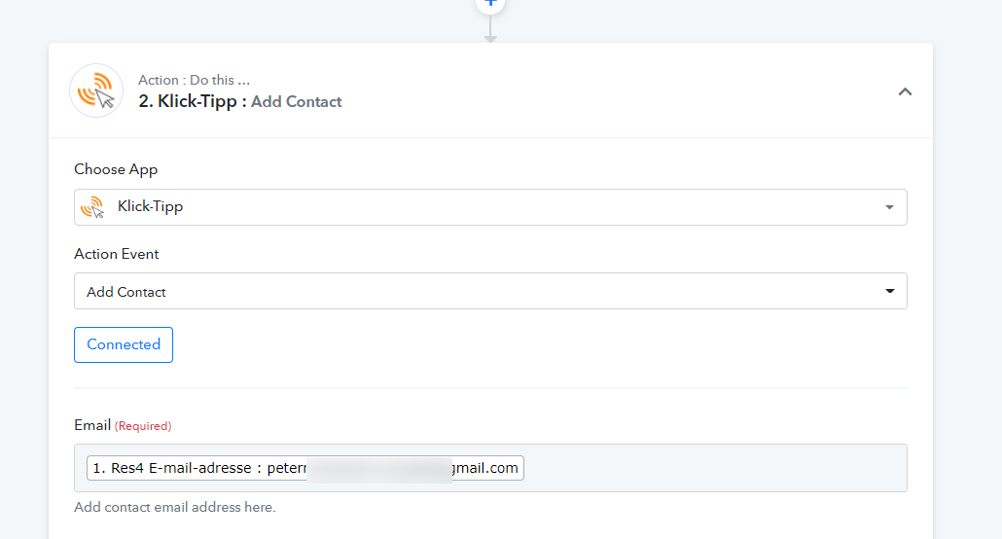Image resolution: width=1002 pixels, height=539 pixels.
Task: Click the 'Choose App' field label
Action: click(x=116, y=169)
